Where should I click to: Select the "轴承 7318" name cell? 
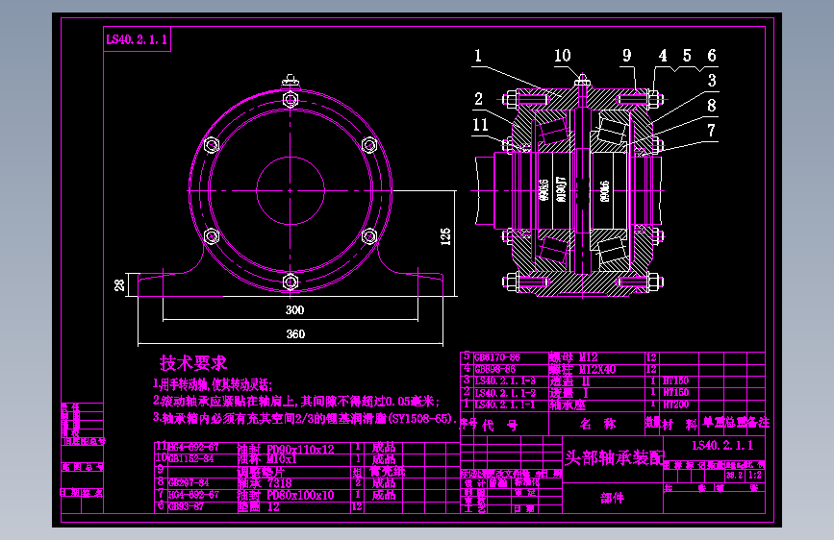tap(265, 483)
